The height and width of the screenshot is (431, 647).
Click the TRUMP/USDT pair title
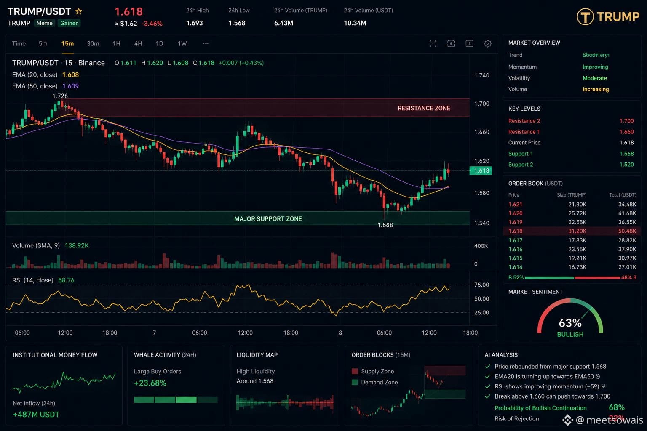point(39,11)
